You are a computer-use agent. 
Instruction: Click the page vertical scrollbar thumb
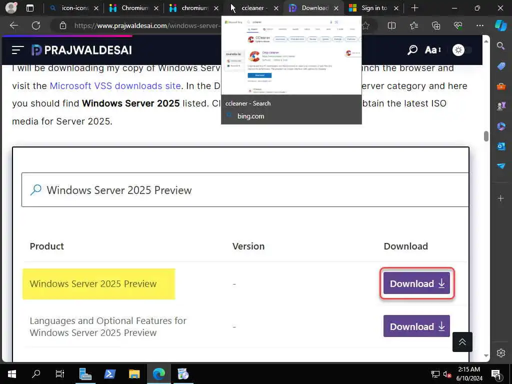point(486,136)
